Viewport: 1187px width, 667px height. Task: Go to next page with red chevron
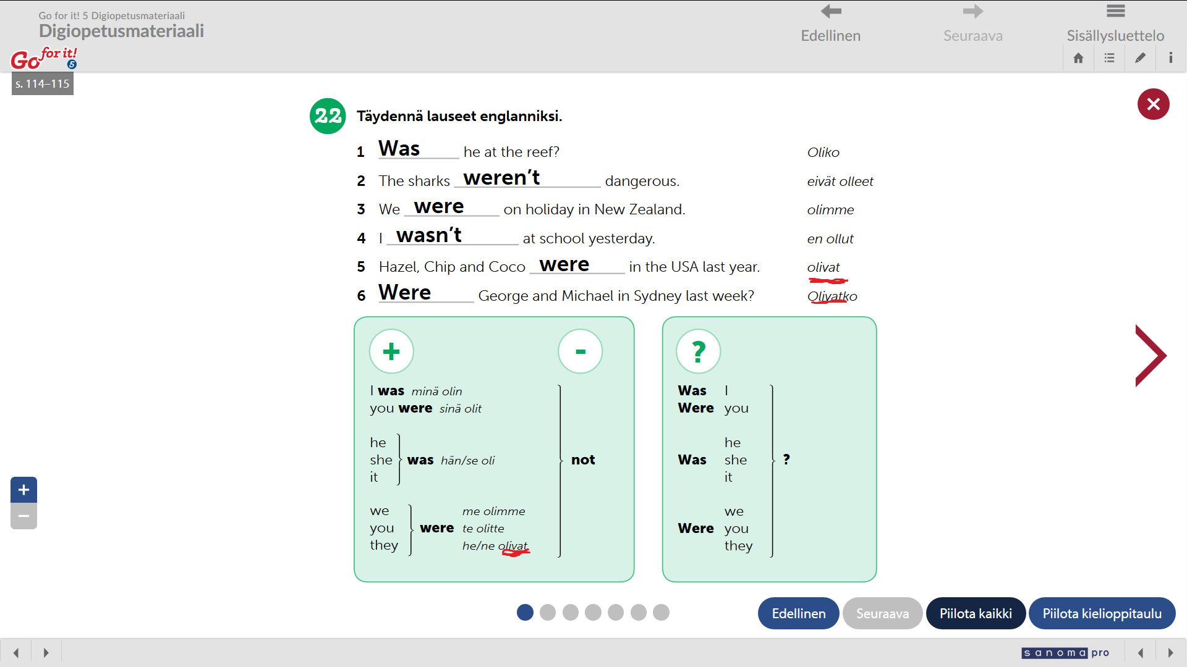point(1150,356)
